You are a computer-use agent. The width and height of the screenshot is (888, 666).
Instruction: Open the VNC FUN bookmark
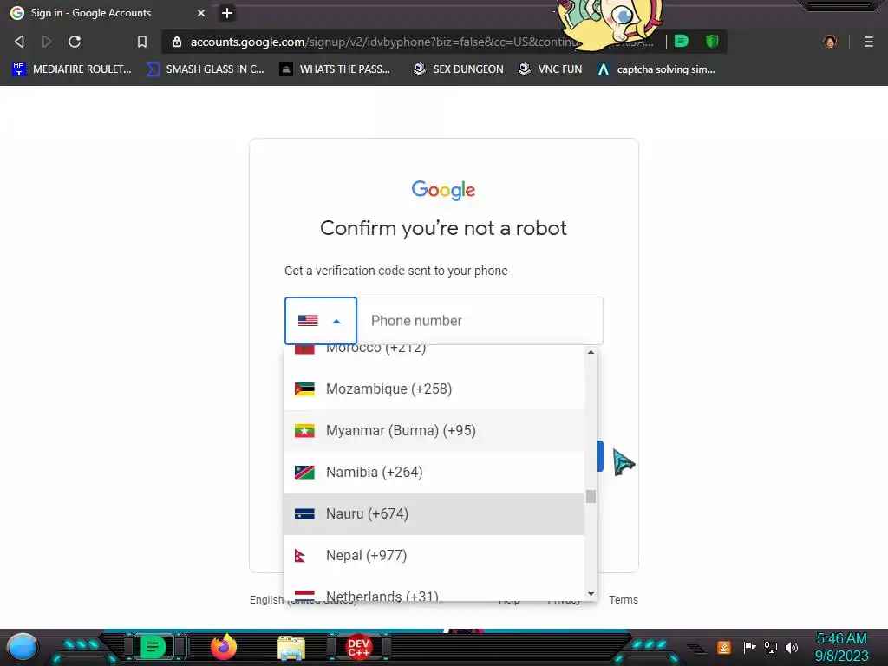point(551,69)
